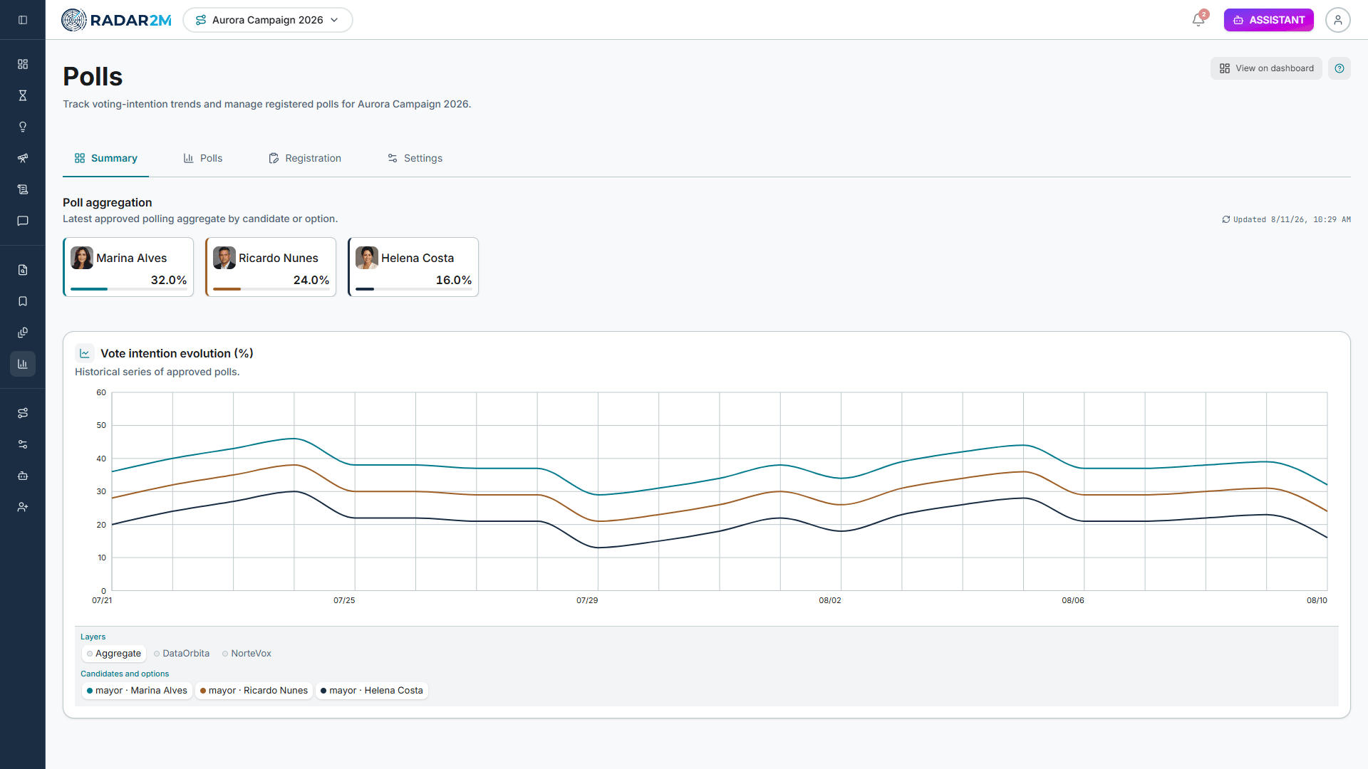Open the bookmark sidebar icon
This screenshot has height=769, width=1368.
23,301
